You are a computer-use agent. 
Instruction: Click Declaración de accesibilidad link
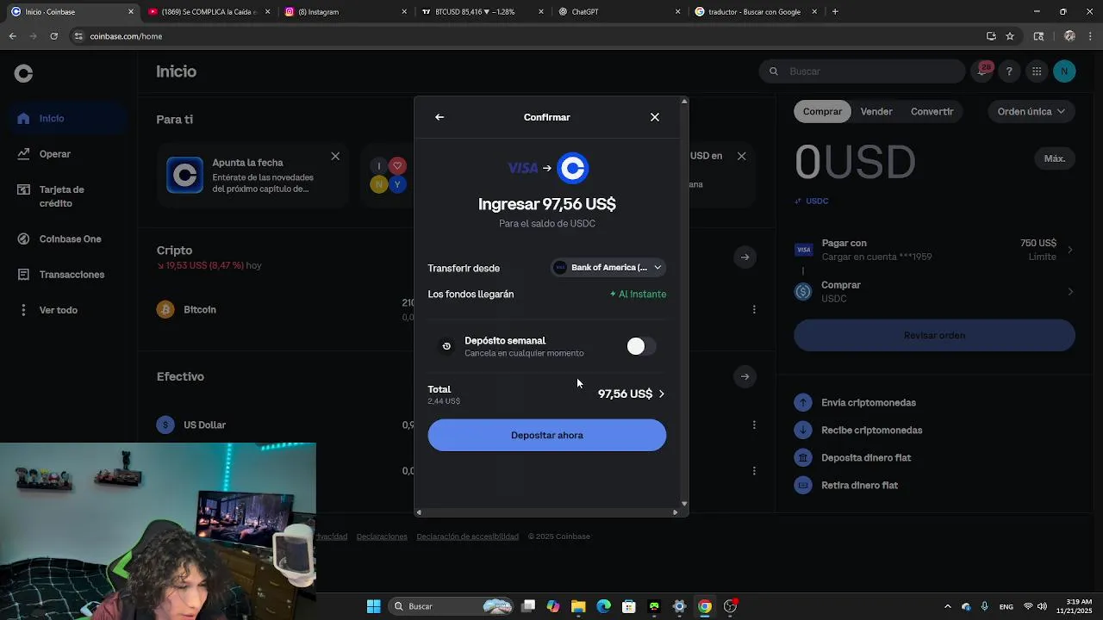pos(467,536)
